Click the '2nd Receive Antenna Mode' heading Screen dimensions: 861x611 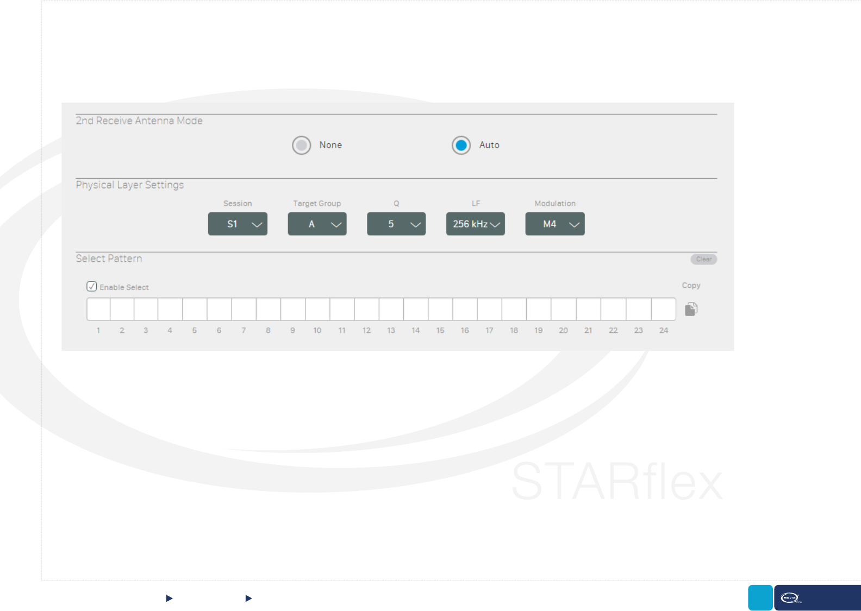tap(139, 121)
